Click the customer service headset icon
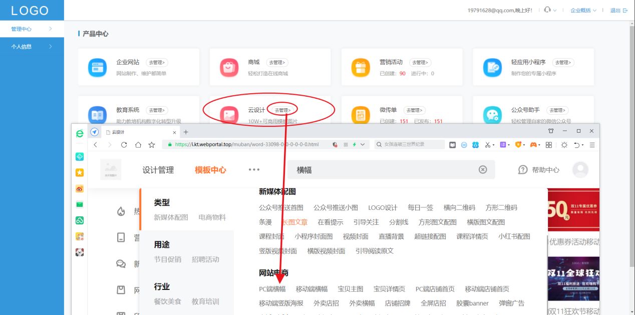 click(547, 10)
